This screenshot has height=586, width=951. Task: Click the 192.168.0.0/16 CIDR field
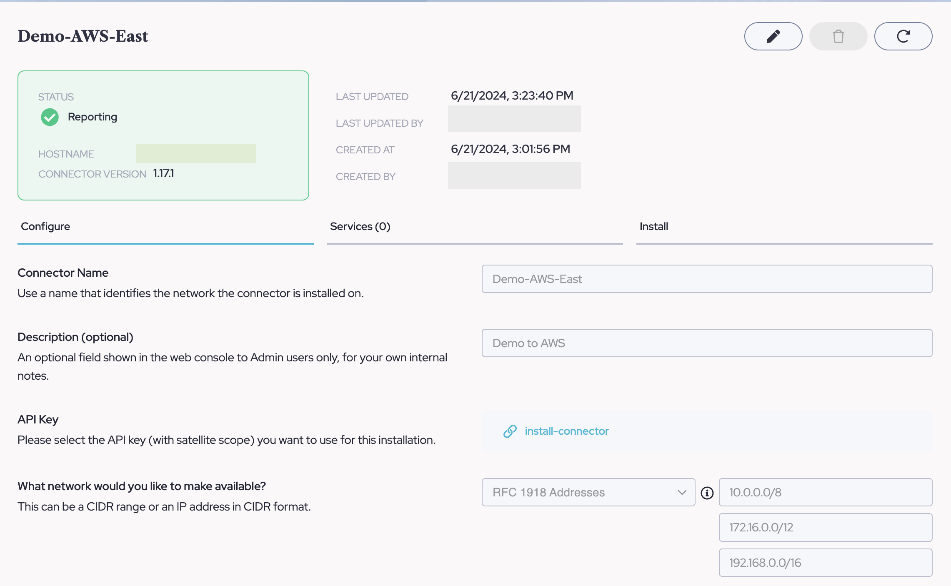[825, 563]
